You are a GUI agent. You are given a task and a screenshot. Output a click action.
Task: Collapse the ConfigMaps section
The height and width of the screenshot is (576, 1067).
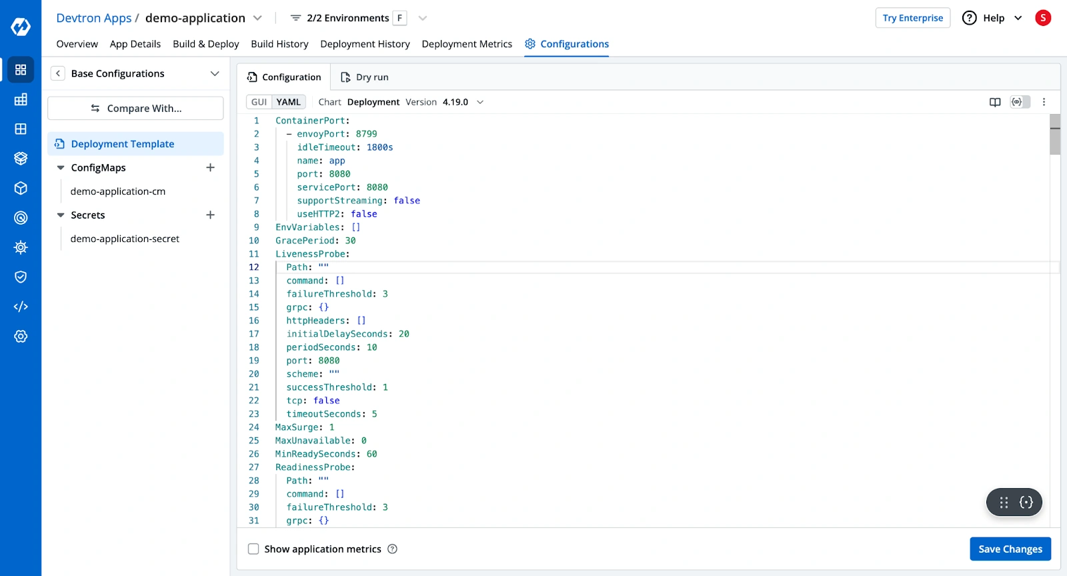(x=61, y=168)
